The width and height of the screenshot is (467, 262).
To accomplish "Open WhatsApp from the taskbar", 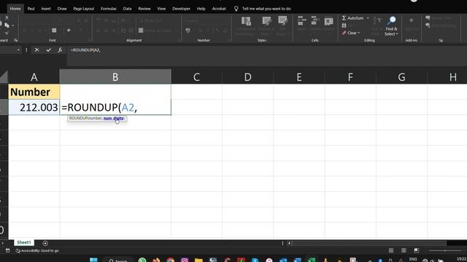I will (x=142, y=261).
